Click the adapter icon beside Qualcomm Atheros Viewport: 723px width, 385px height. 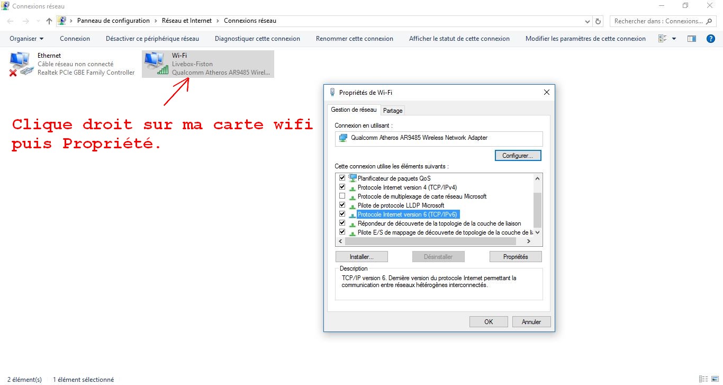pos(344,138)
